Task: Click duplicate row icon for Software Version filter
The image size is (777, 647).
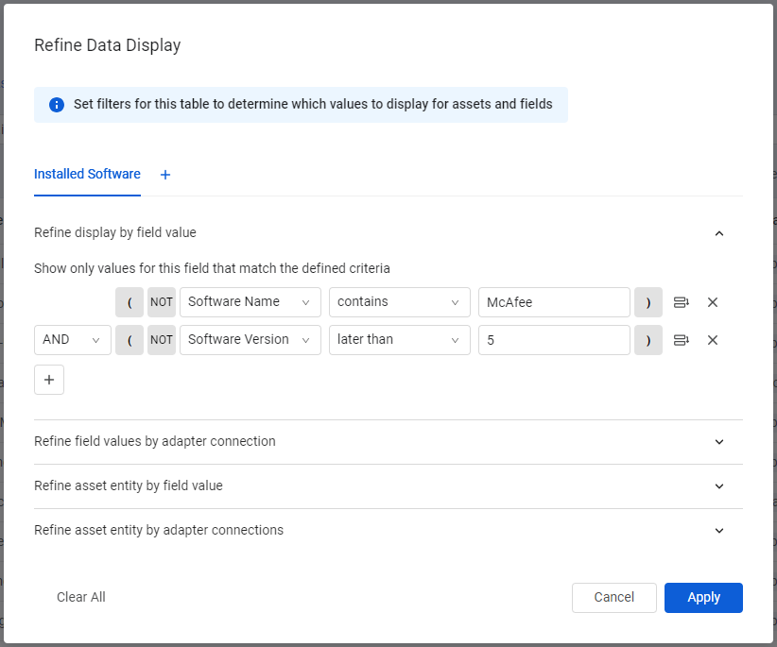Action: pos(682,340)
